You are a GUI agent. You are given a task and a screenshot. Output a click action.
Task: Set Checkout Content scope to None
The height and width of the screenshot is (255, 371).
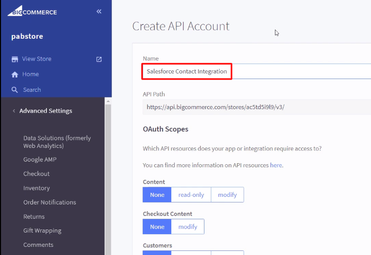(x=157, y=226)
